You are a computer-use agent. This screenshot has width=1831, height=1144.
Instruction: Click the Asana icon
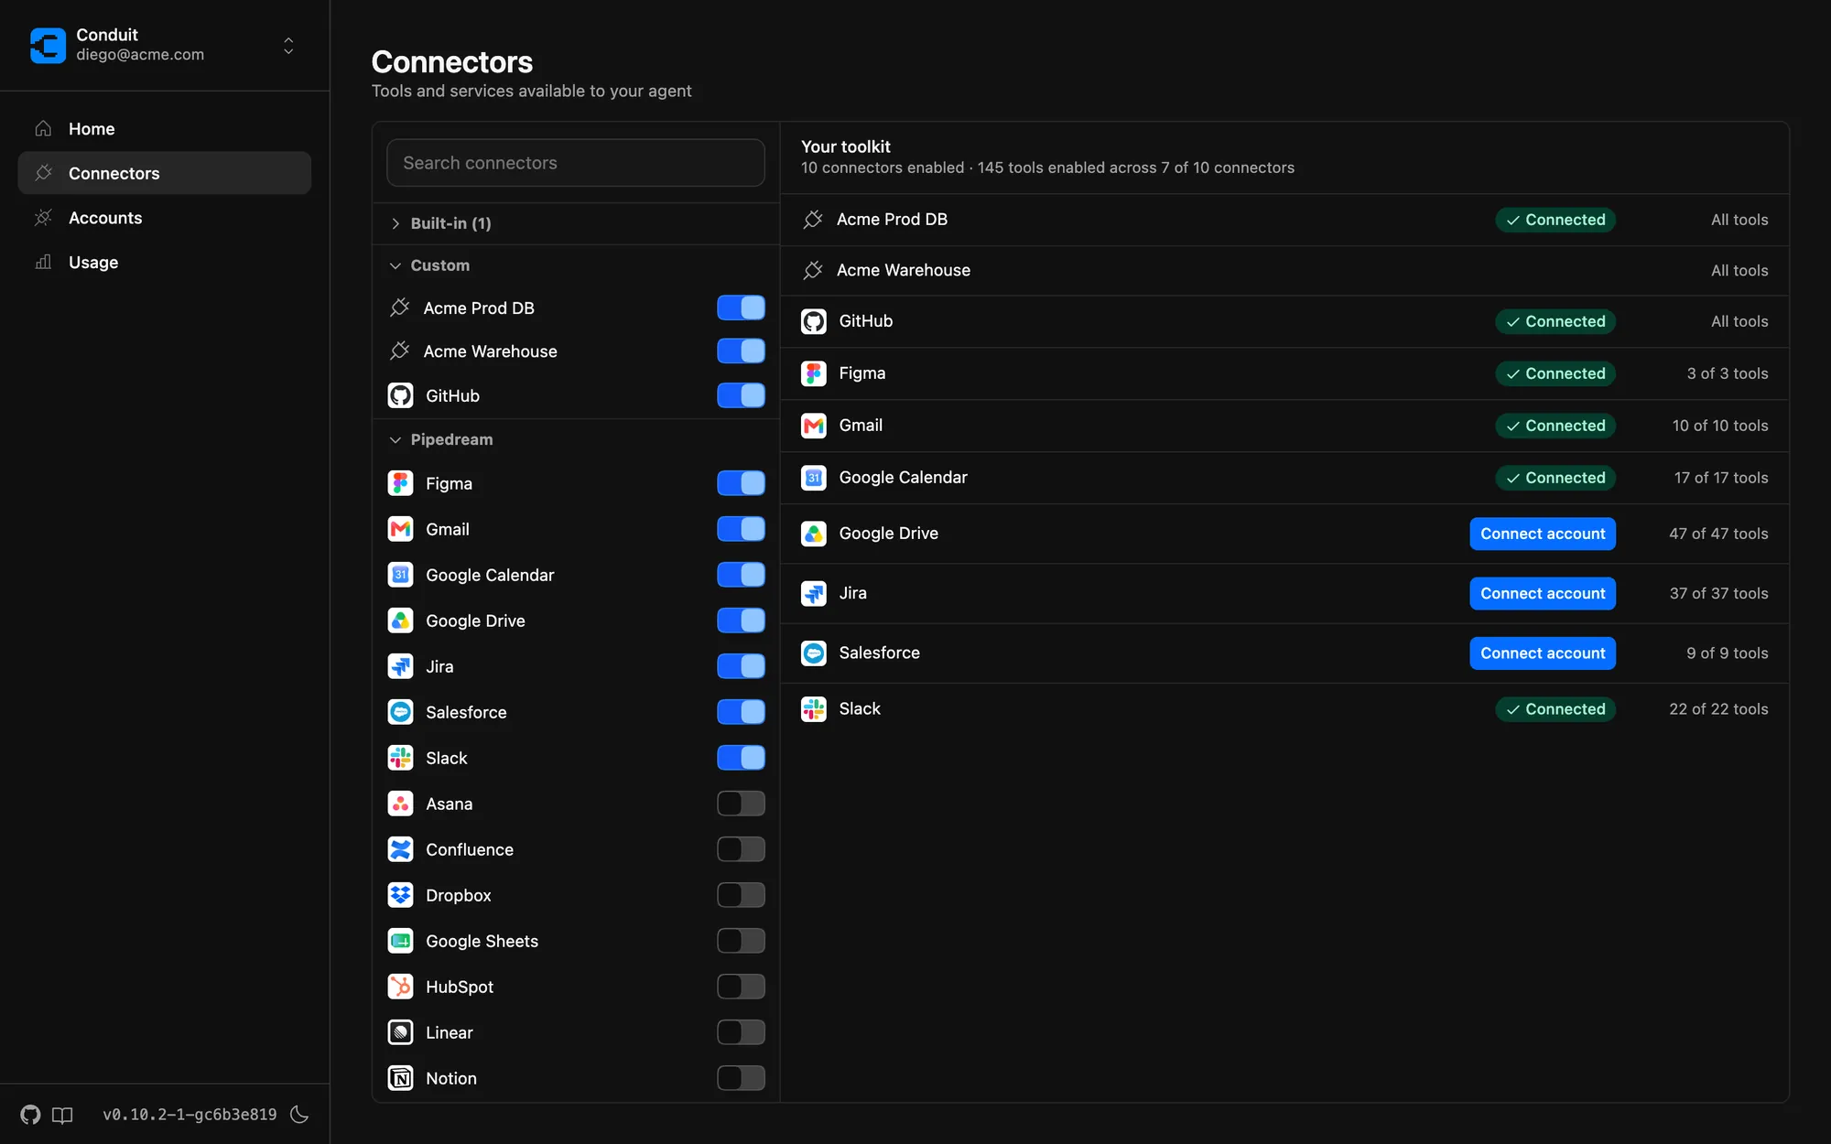coord(400,804)
